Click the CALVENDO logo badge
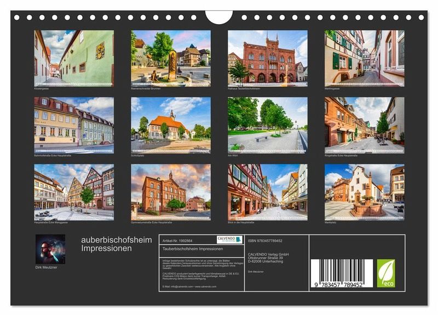Image resolution: width=438 pixels, height=316 pixels. pyautogui.click(x=230, y=239)
